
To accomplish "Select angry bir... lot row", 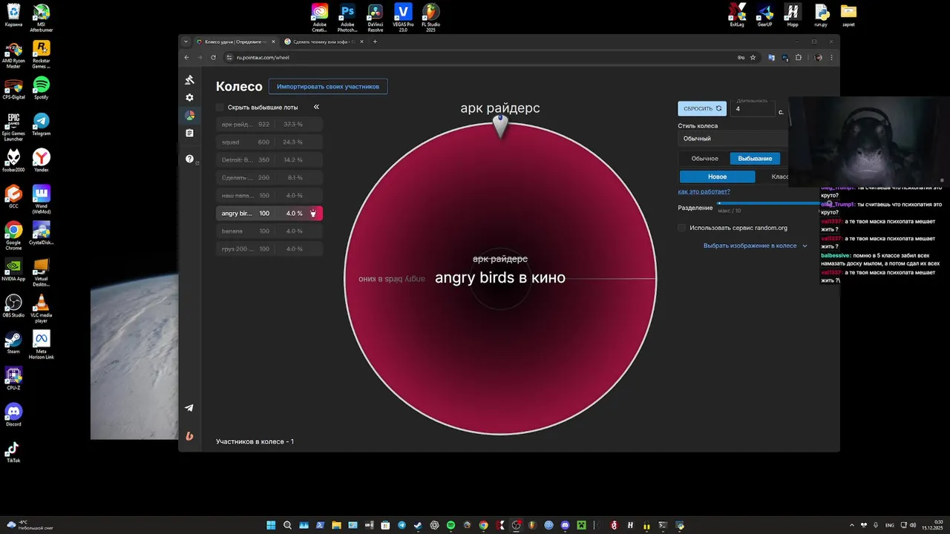I will pos(269,214).
